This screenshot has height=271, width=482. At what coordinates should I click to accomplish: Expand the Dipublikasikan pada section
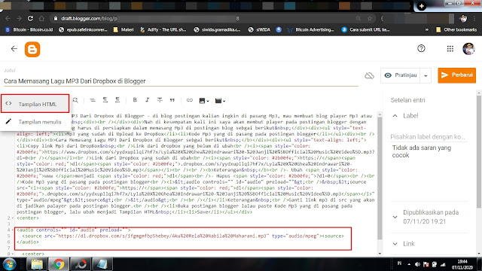(x=395, y=217)
